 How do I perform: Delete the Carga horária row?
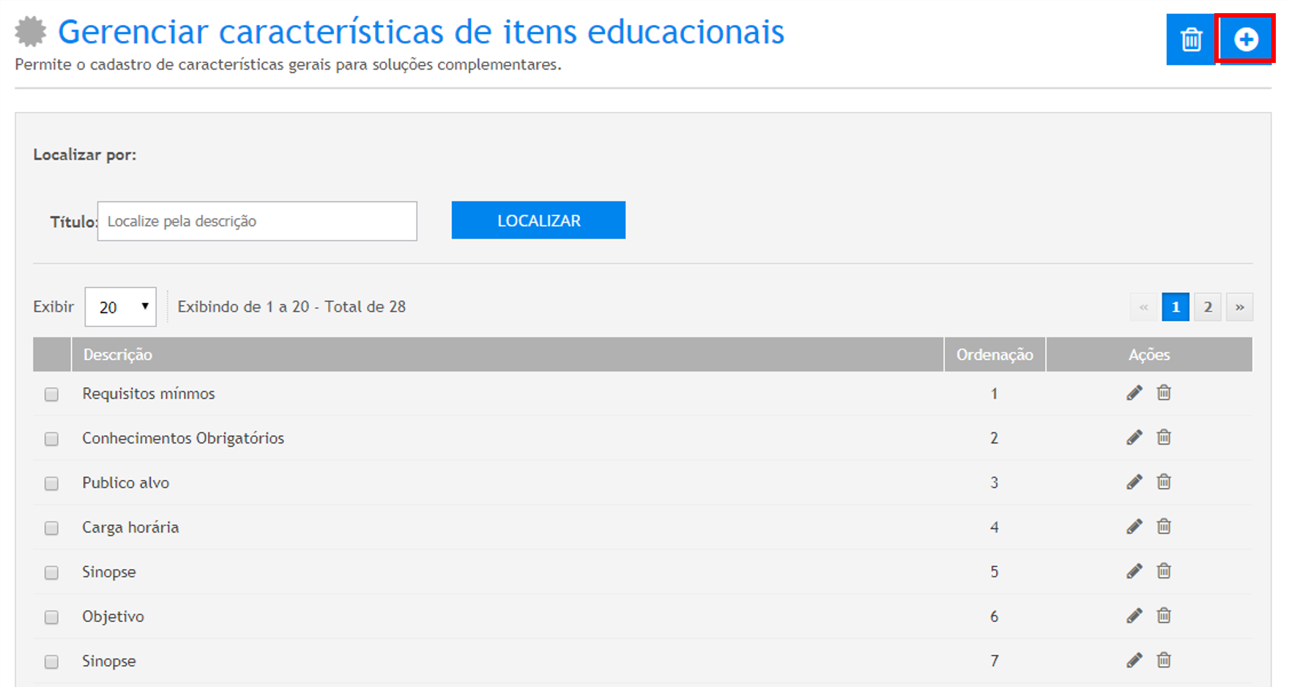click(1164, 527)
